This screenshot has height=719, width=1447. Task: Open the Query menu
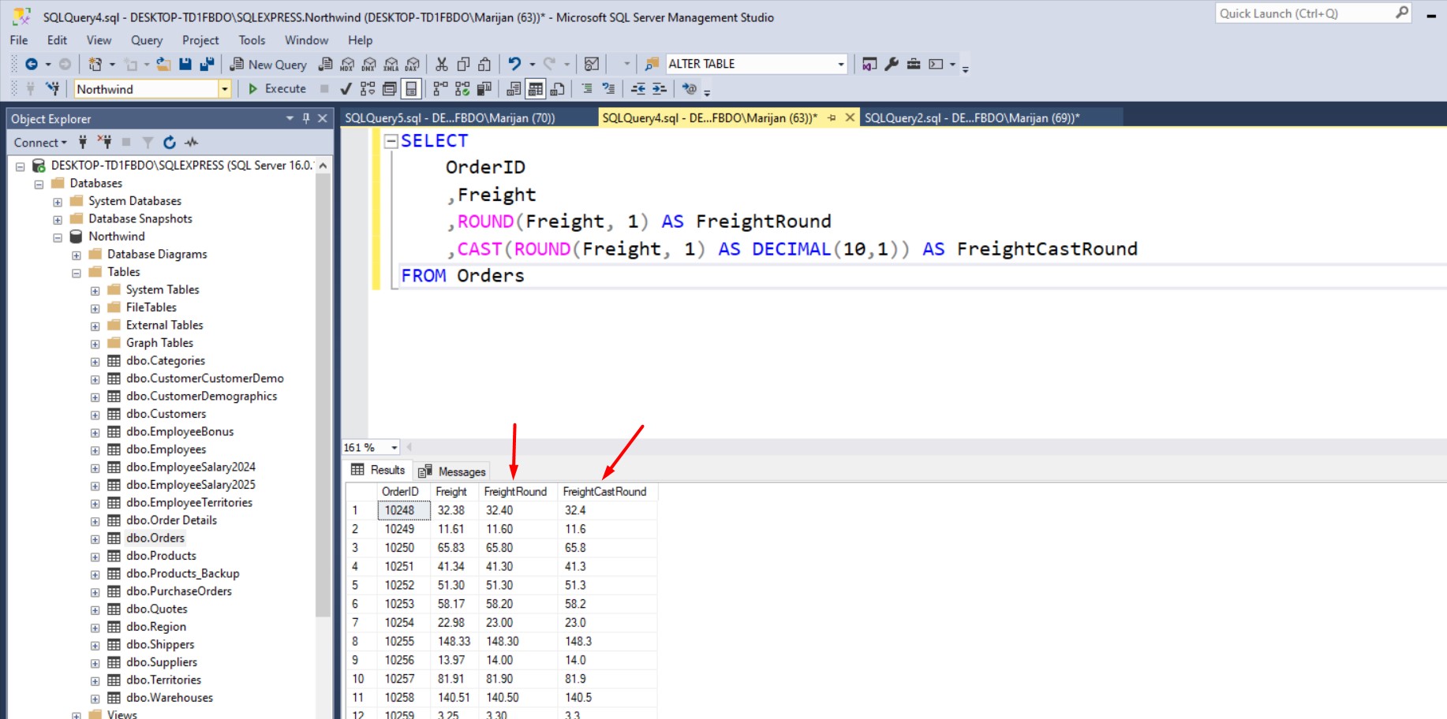(x=147, y=40)
